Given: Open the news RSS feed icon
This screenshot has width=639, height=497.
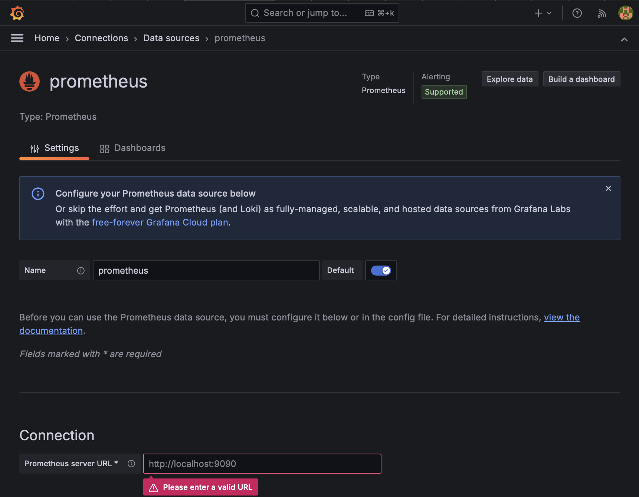Looking at the screenshot, I should 602,13.
